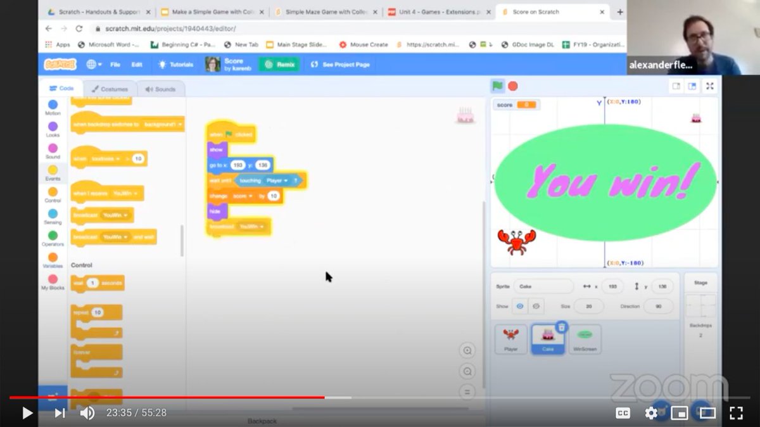Click the Scratch logo
The height and width of the screenshot is (427, 760).
60,64
